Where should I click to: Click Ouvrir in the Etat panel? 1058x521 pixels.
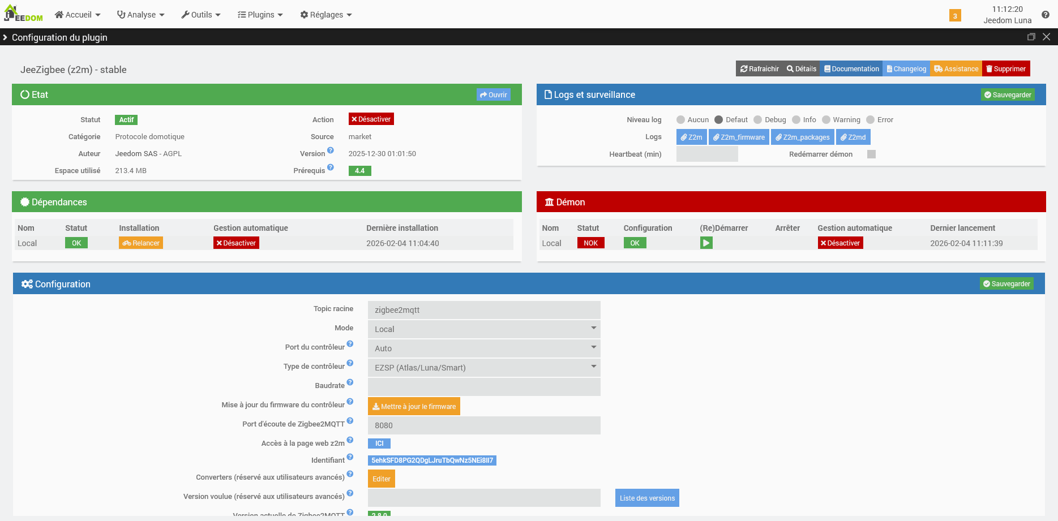494,94
